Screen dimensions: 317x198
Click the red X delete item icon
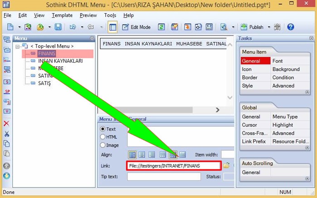[x=6, y=123]
